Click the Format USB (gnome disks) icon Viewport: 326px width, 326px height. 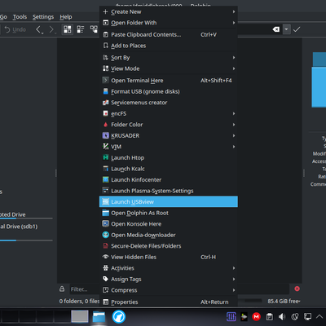(105, 91)
